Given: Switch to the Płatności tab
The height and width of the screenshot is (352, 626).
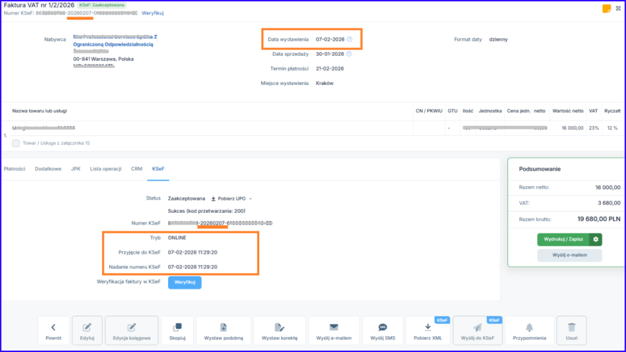Looking at the screenshot, I should pos(15,169).
